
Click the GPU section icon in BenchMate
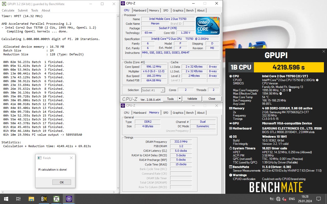231,123
